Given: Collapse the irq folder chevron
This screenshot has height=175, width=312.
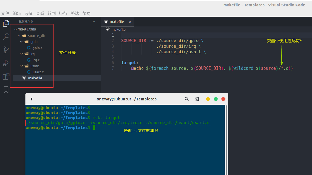Looking at the screenshot, I should 21,54.
